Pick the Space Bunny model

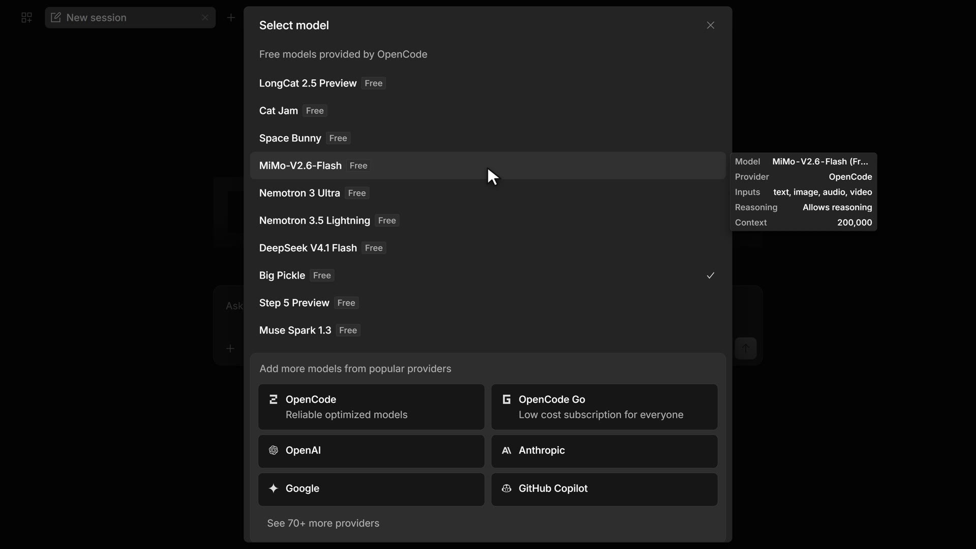point(487,138)
